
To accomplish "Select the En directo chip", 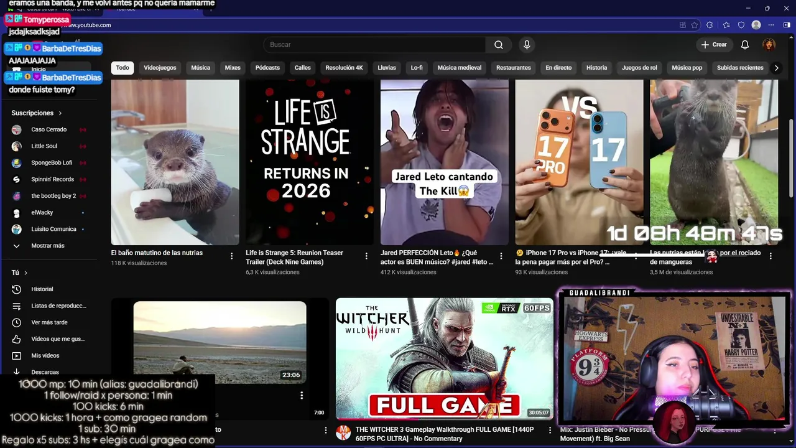I will coord(558,68).
